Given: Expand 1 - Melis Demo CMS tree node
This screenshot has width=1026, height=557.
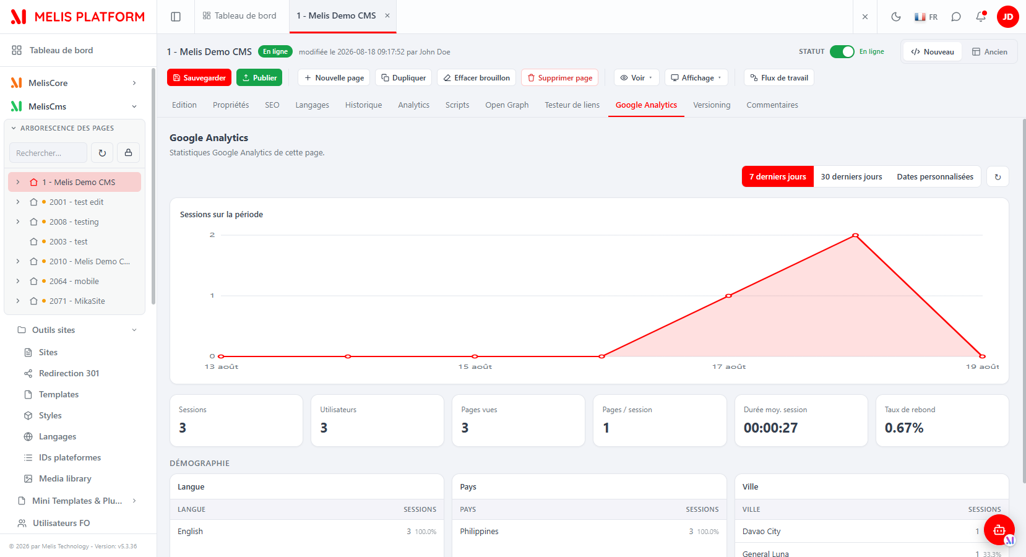Looking at the screenshot, I should coord(18,182).
